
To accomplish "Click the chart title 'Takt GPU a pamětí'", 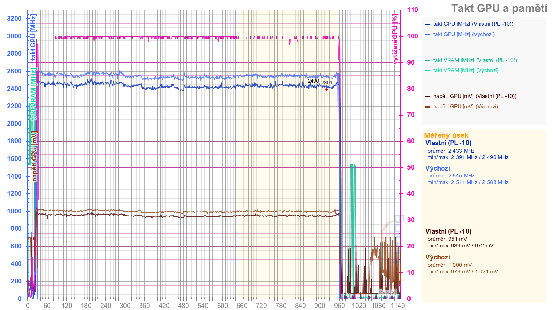I will click(499, 8).
